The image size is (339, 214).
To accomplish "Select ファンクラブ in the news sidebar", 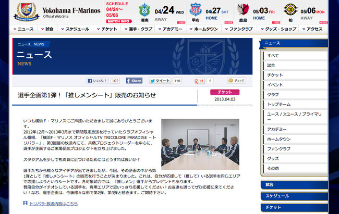I will coord(295,149).
